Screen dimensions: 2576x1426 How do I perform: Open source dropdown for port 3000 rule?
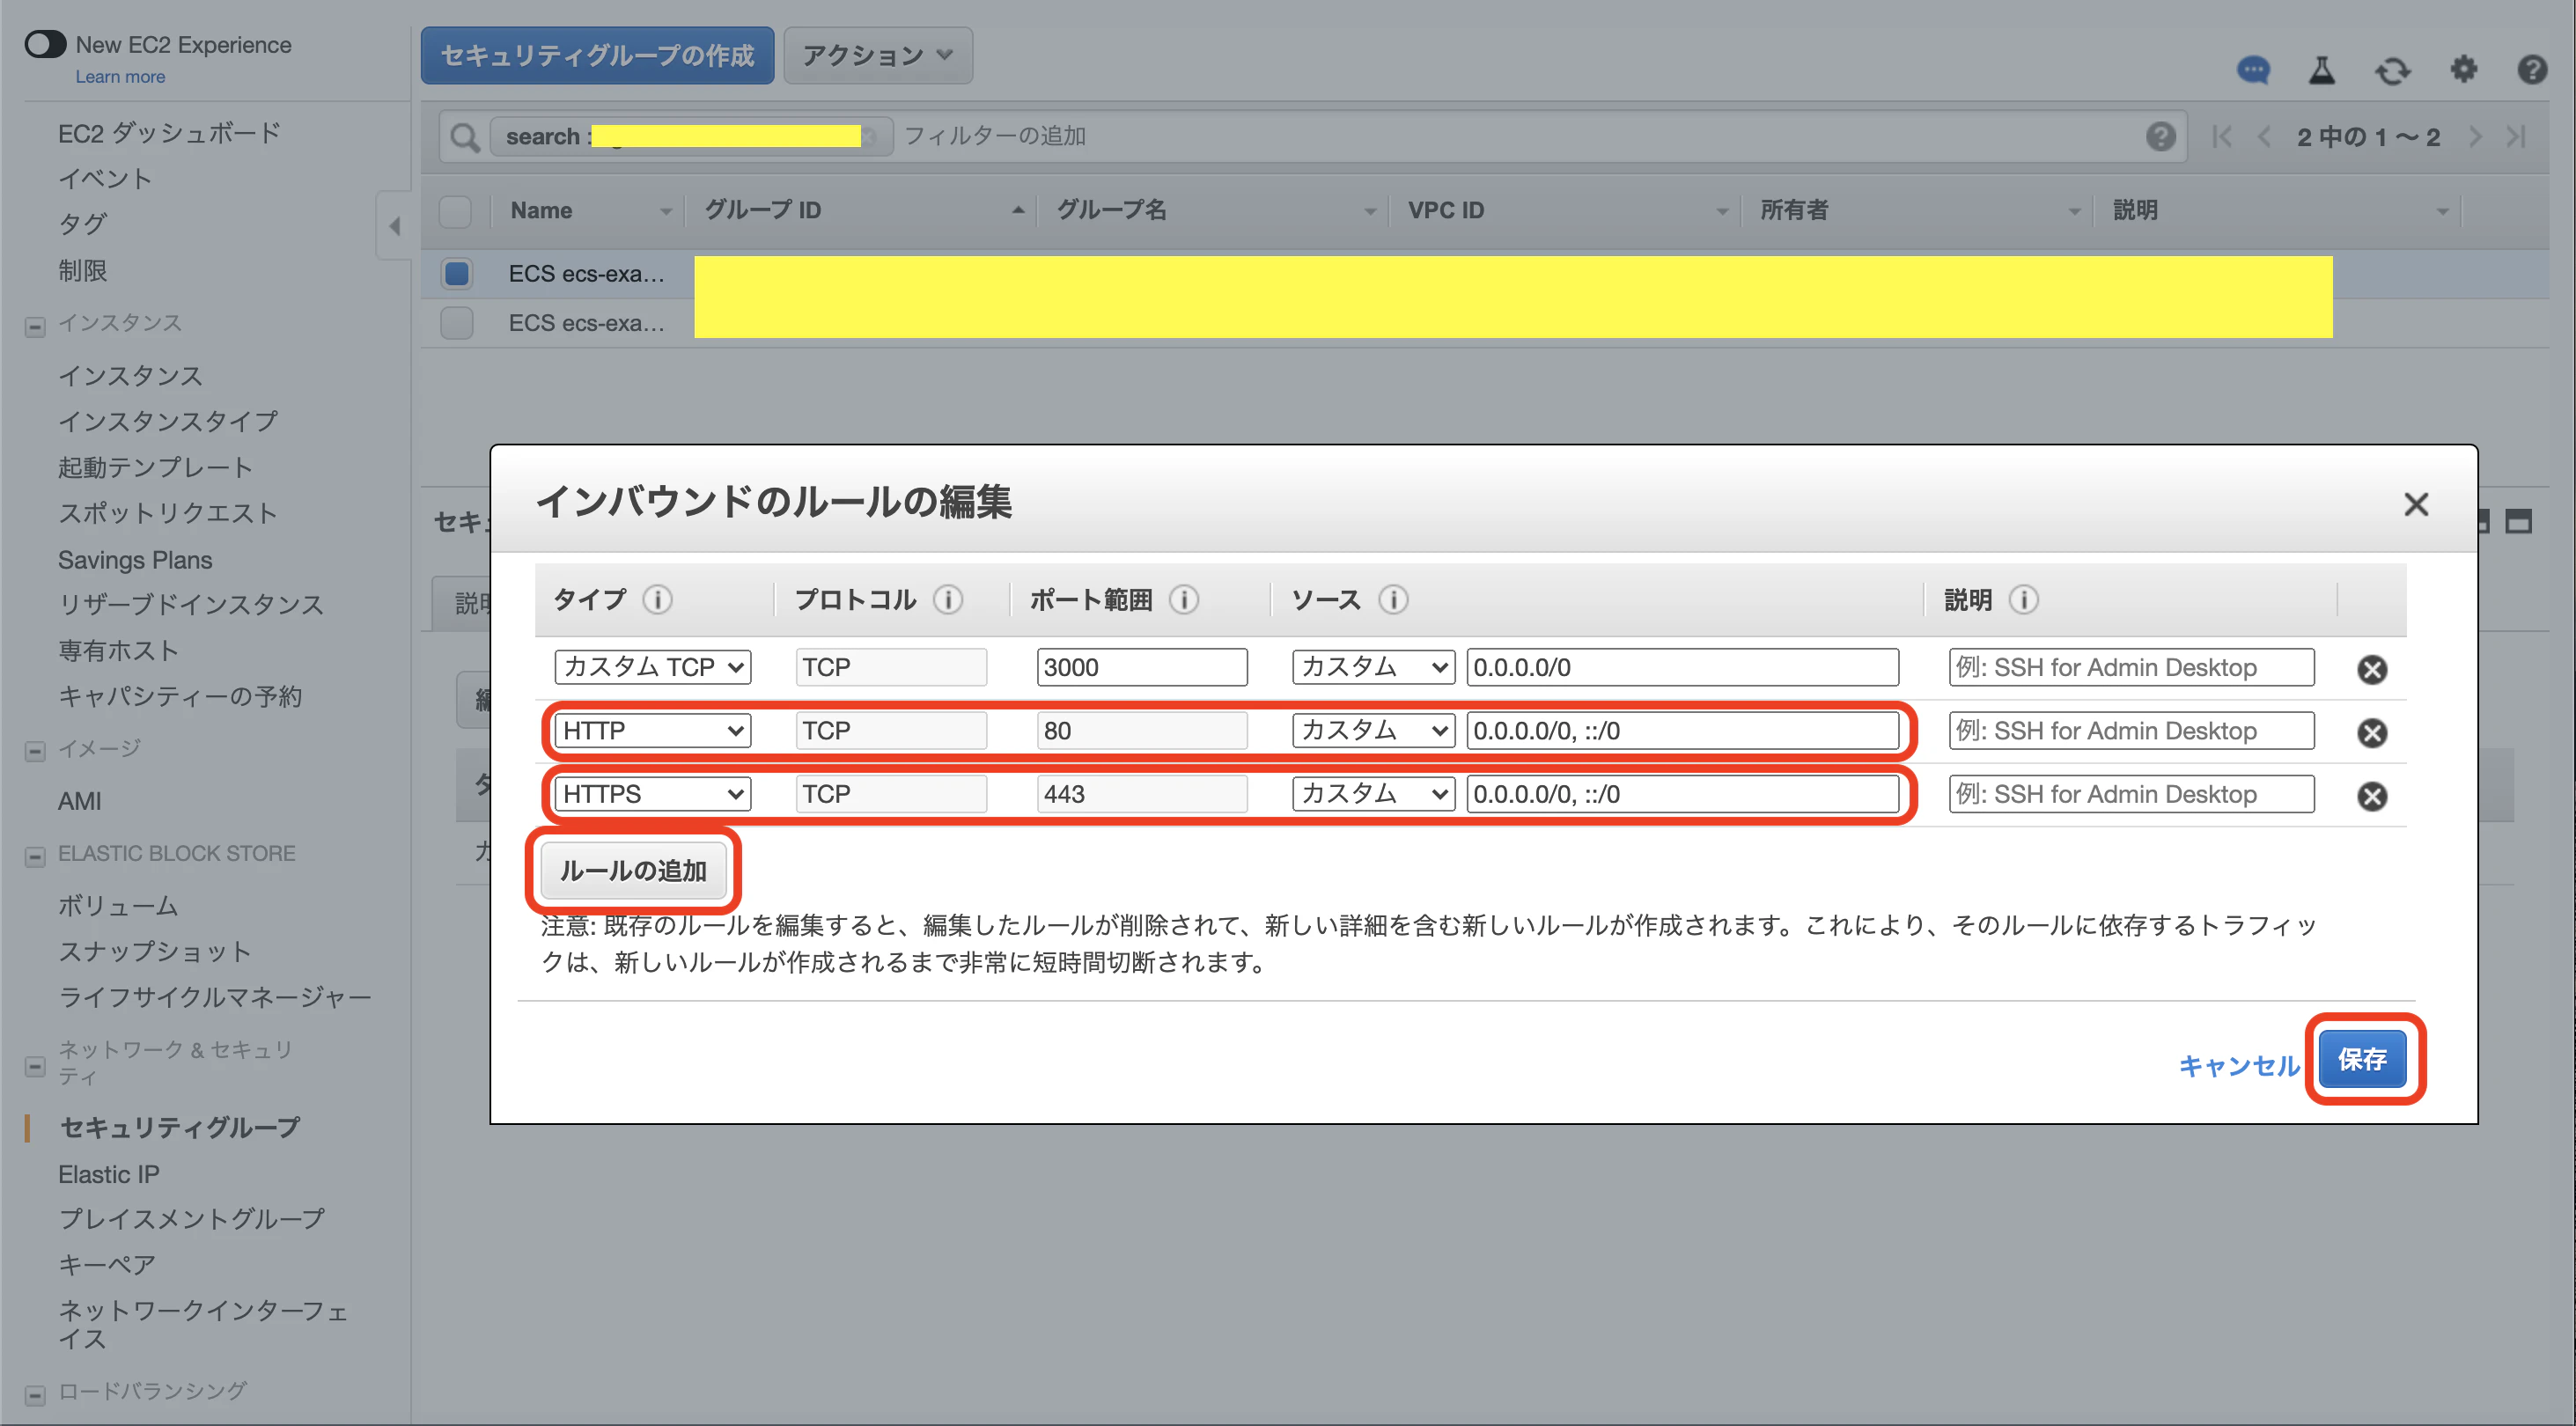pos(1373,667)
